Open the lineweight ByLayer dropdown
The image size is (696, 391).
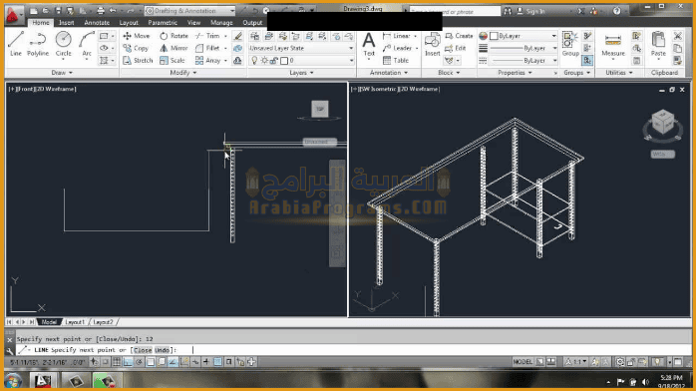523,48
